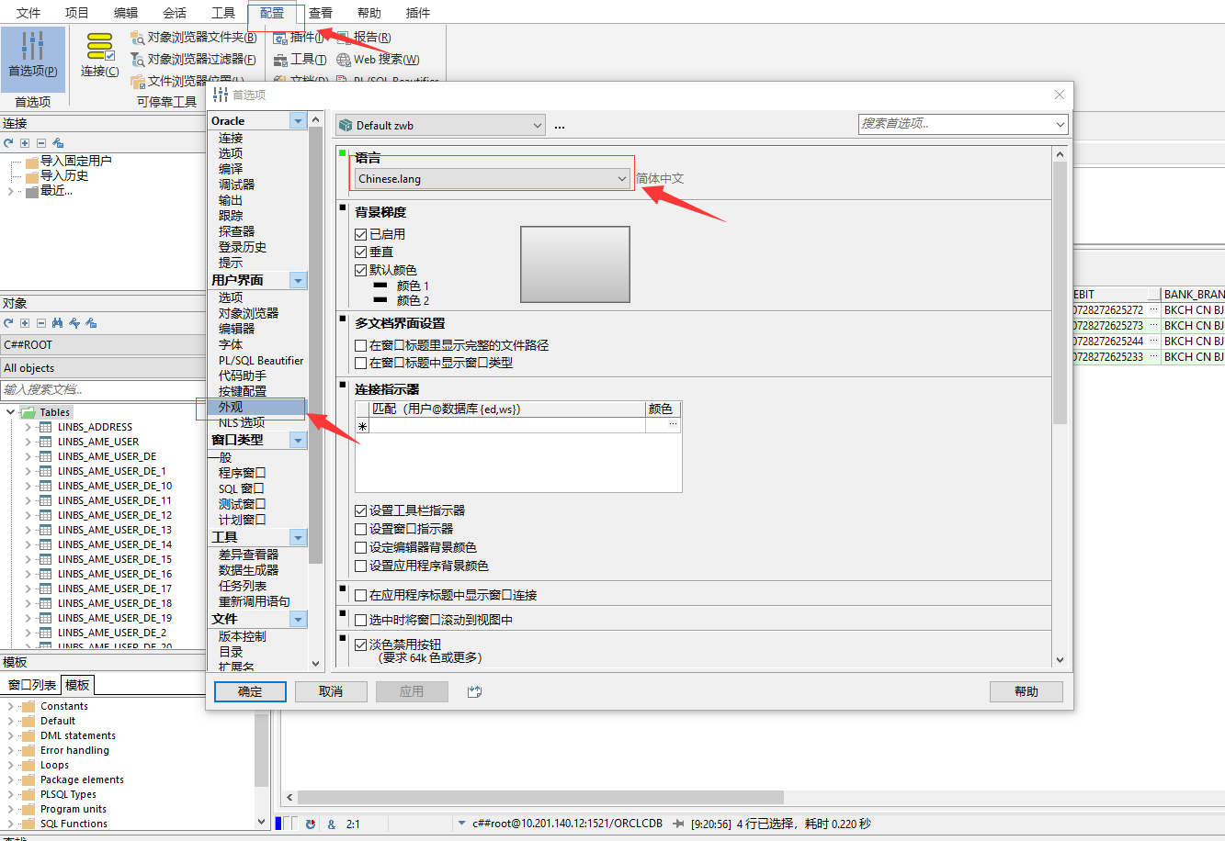Select 外观 in the preferences list
The height and width of the screenshot is (841, 1225).
click(x=258, y=408)
